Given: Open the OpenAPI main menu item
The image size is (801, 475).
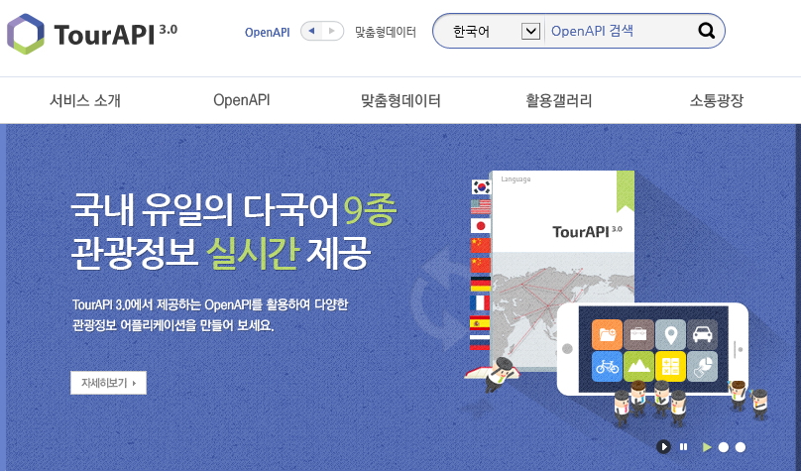Looking at the screenshot, I should 242,100.
